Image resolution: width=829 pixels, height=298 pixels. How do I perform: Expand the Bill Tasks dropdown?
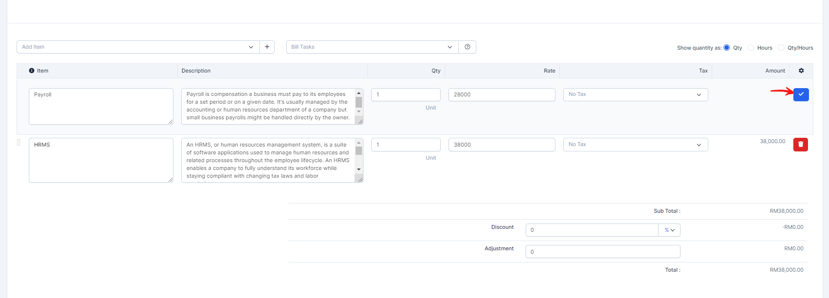(372, 47)
